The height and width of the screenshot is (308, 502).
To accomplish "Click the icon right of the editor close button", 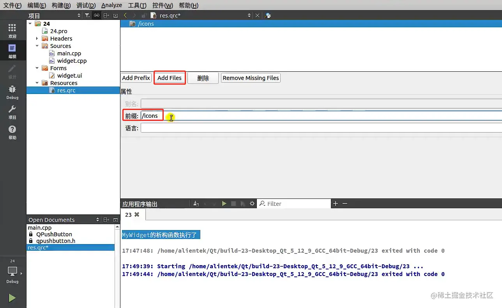I will (x=268, y=16).
